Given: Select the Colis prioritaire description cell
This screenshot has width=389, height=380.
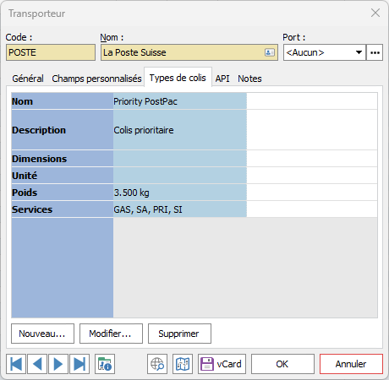Looking at the screenshot, I should click(180, 130).
